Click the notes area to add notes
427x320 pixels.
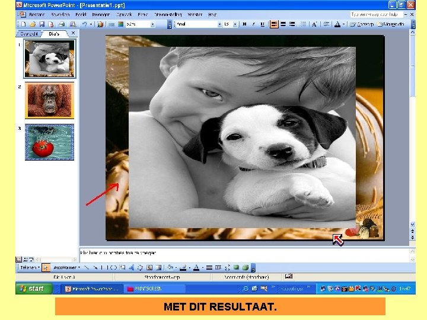[244, 255]
